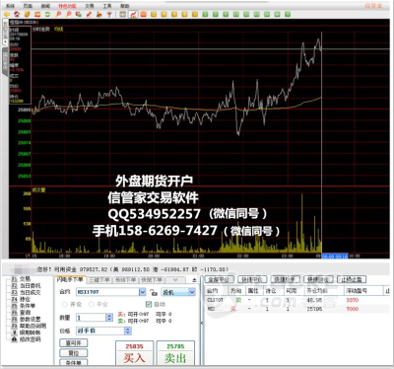Select the 平仓 radio button

pos(92,304)
